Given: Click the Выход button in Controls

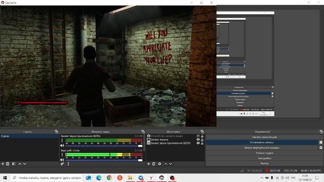Looking at the screenshot, I should (x=264, y=163).
